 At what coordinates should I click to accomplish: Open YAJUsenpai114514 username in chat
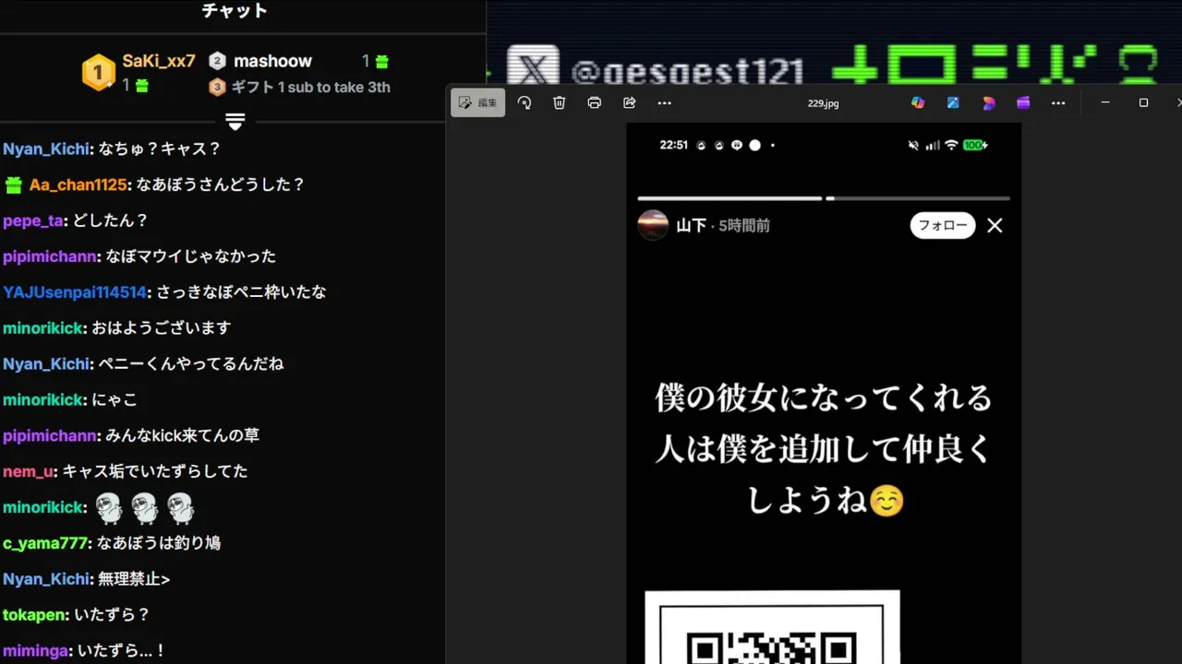75,292
